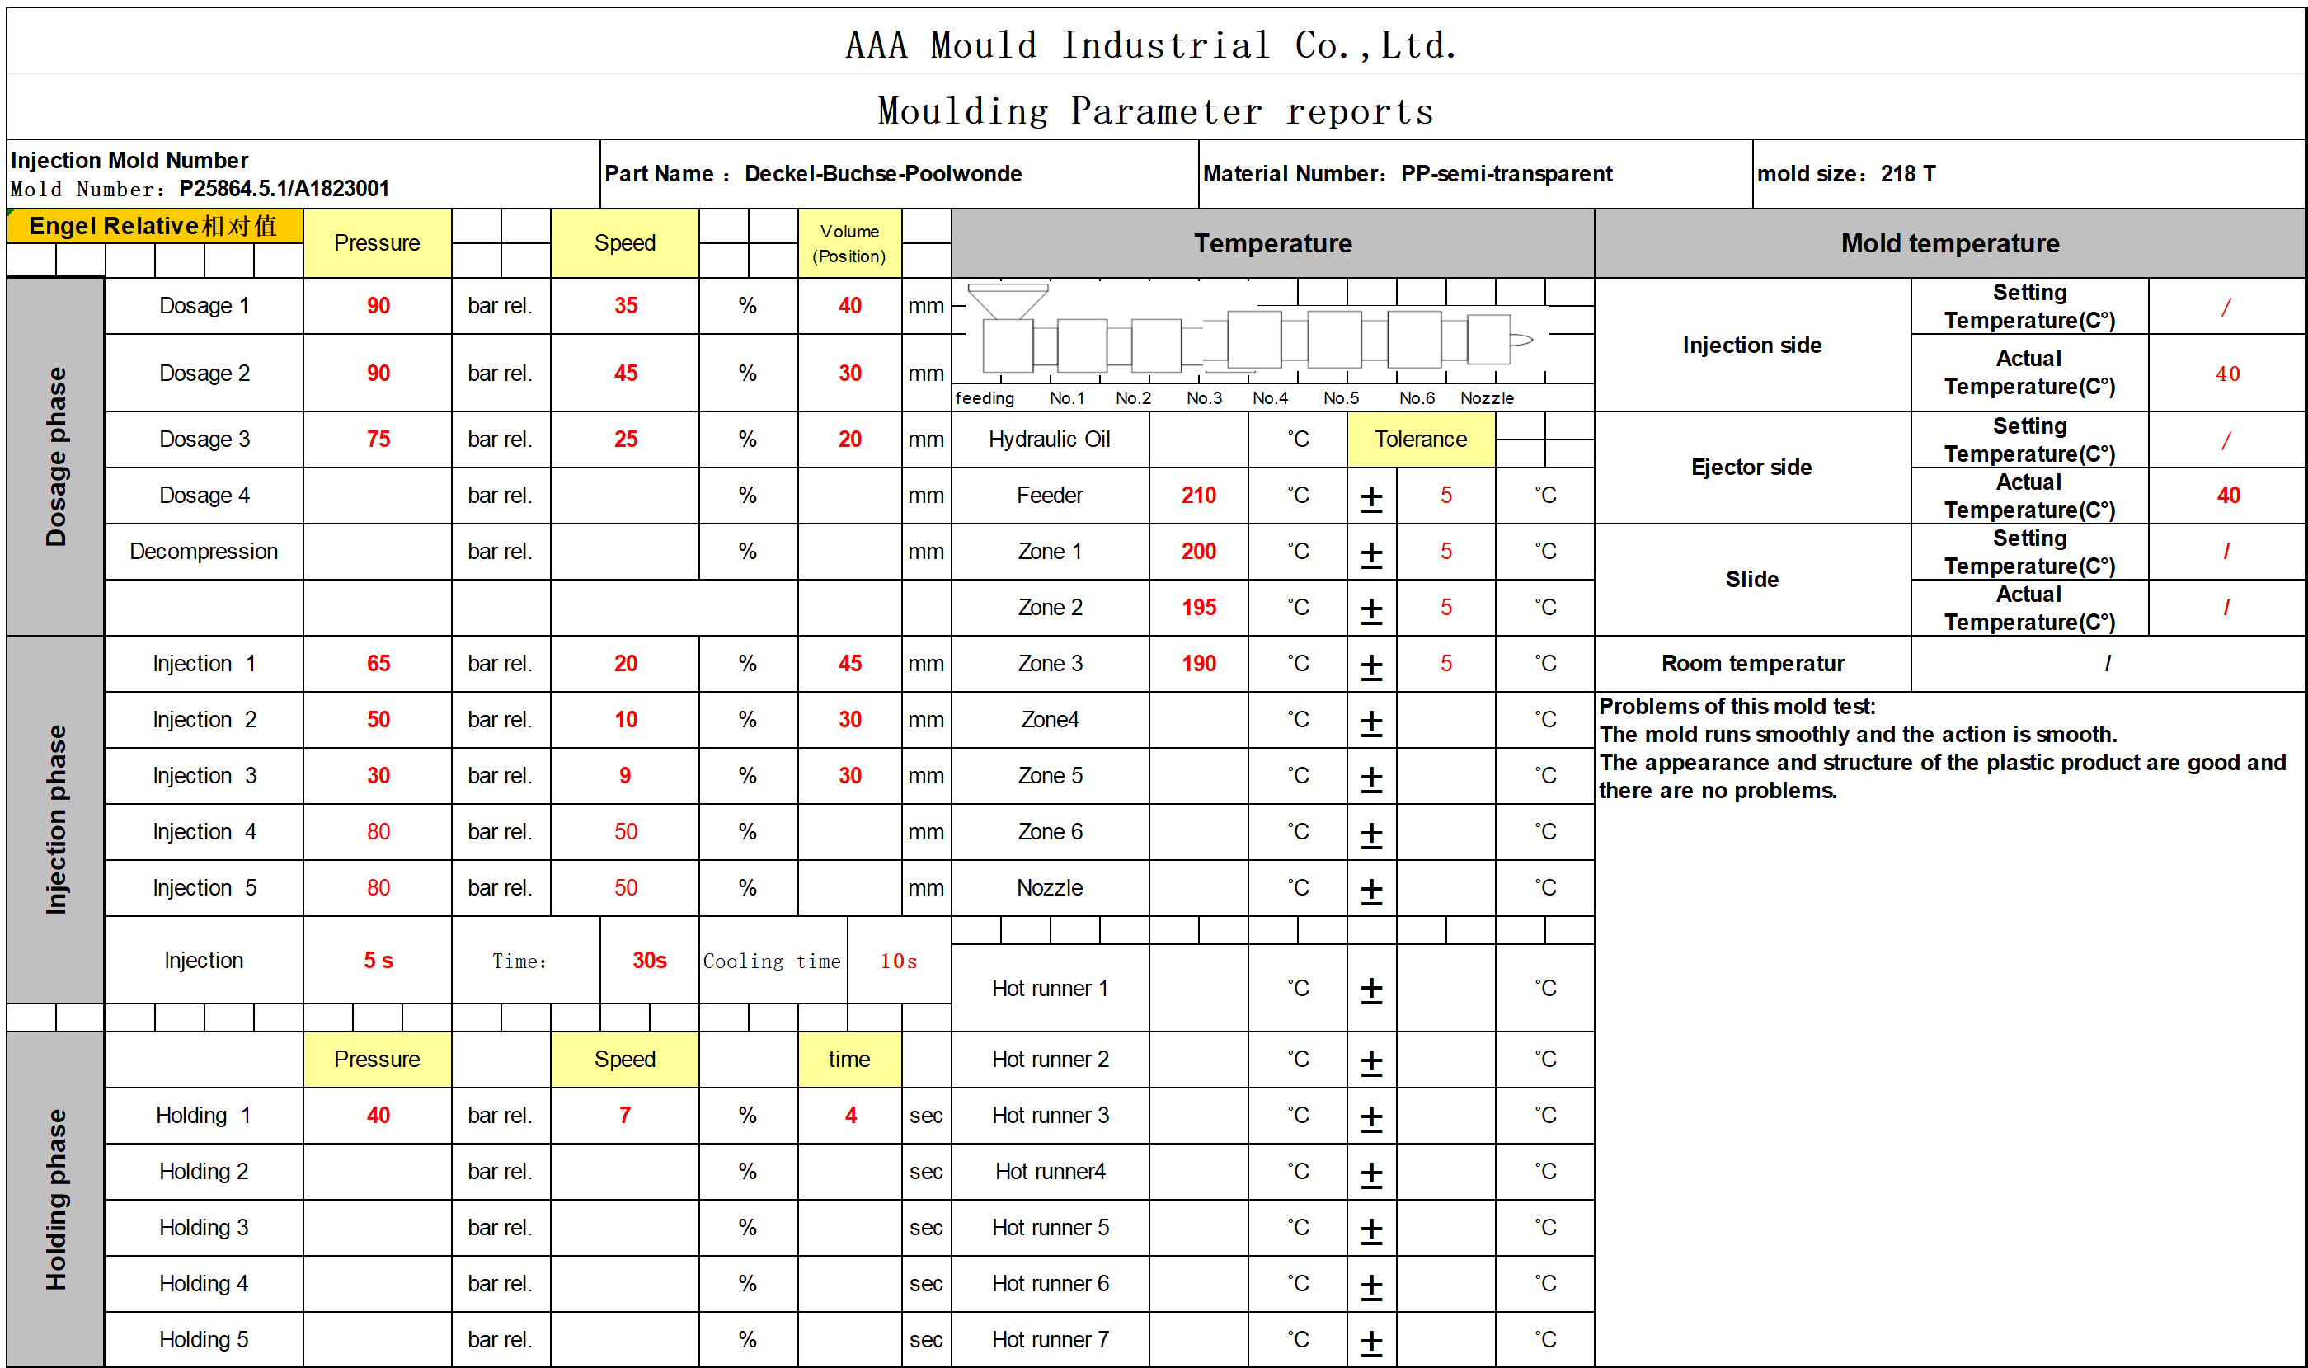2308x1368 pixels.
Task: Select 'AAA Mould Industrial Co.,Ltd.' heading
Action: click(1152, 45)
